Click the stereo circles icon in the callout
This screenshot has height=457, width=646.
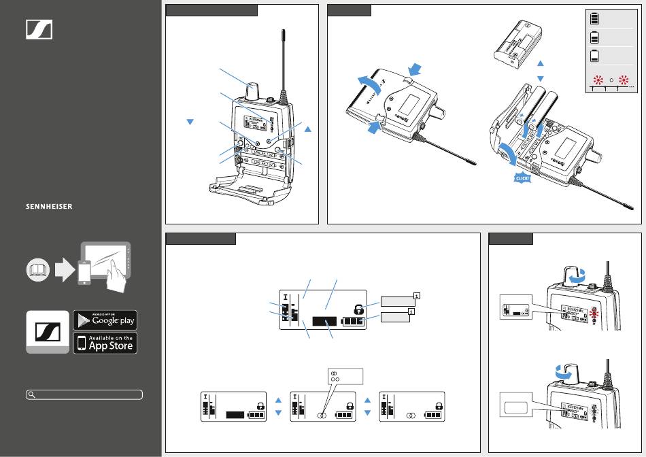pos(334,373)
